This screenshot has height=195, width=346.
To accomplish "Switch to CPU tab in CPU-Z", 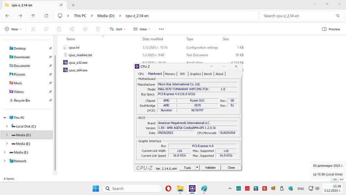I will 141,74.
